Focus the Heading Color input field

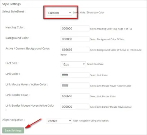75,28
